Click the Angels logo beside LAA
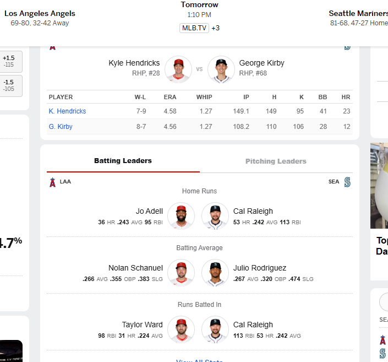This screenshot has height=362, width=388. 52,182
